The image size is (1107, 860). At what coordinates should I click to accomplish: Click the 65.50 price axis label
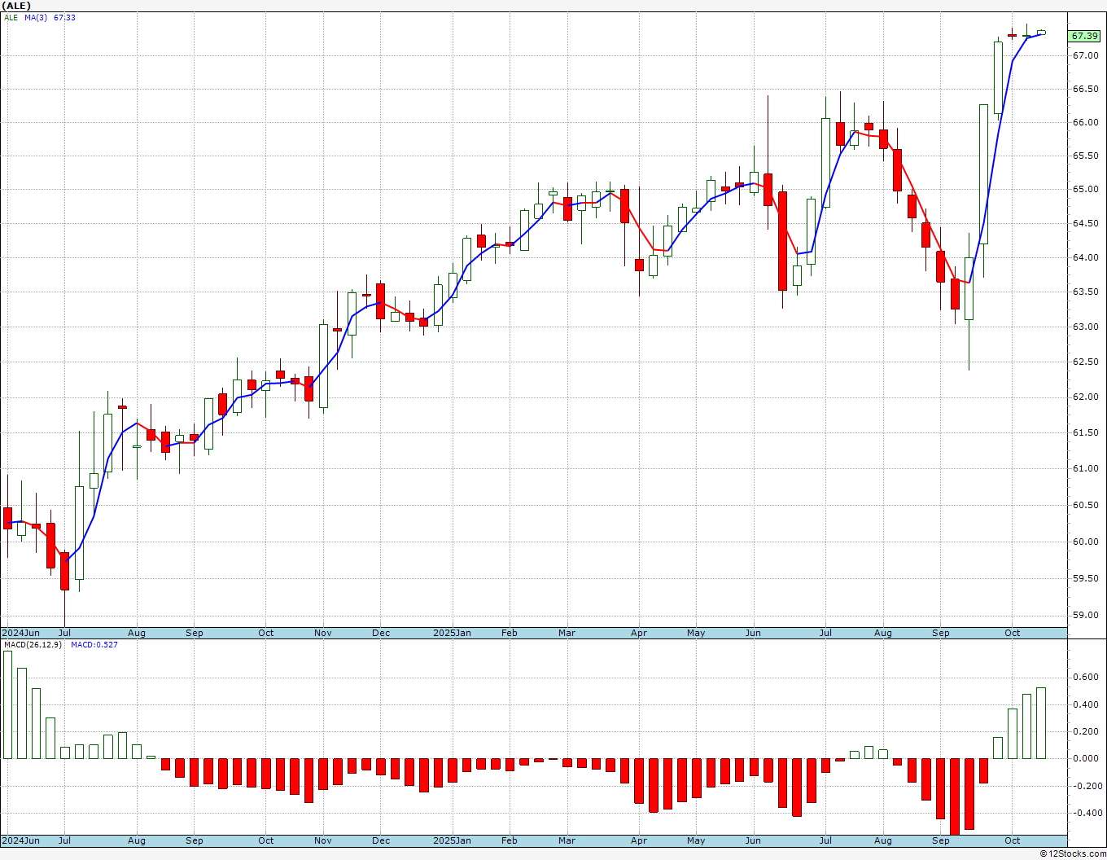[1084, 156]
